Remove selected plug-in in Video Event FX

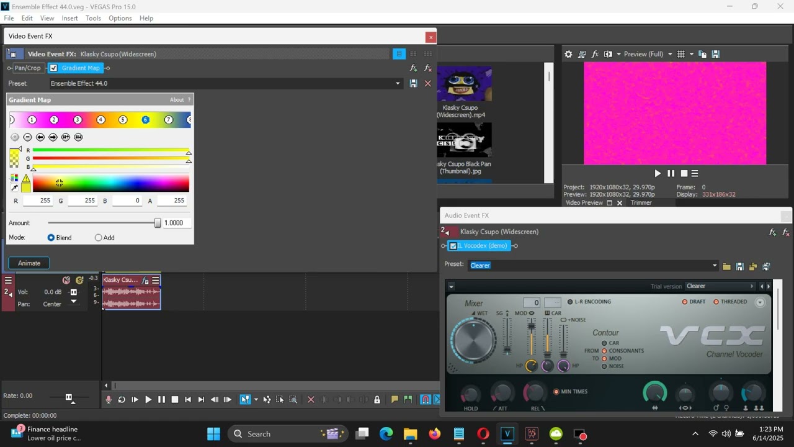point(428,68)
